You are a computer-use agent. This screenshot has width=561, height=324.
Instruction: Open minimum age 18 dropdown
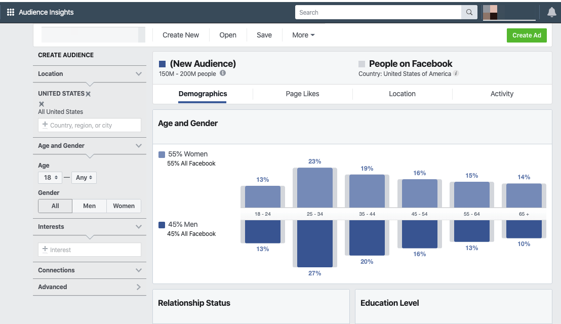click(50, 177)
